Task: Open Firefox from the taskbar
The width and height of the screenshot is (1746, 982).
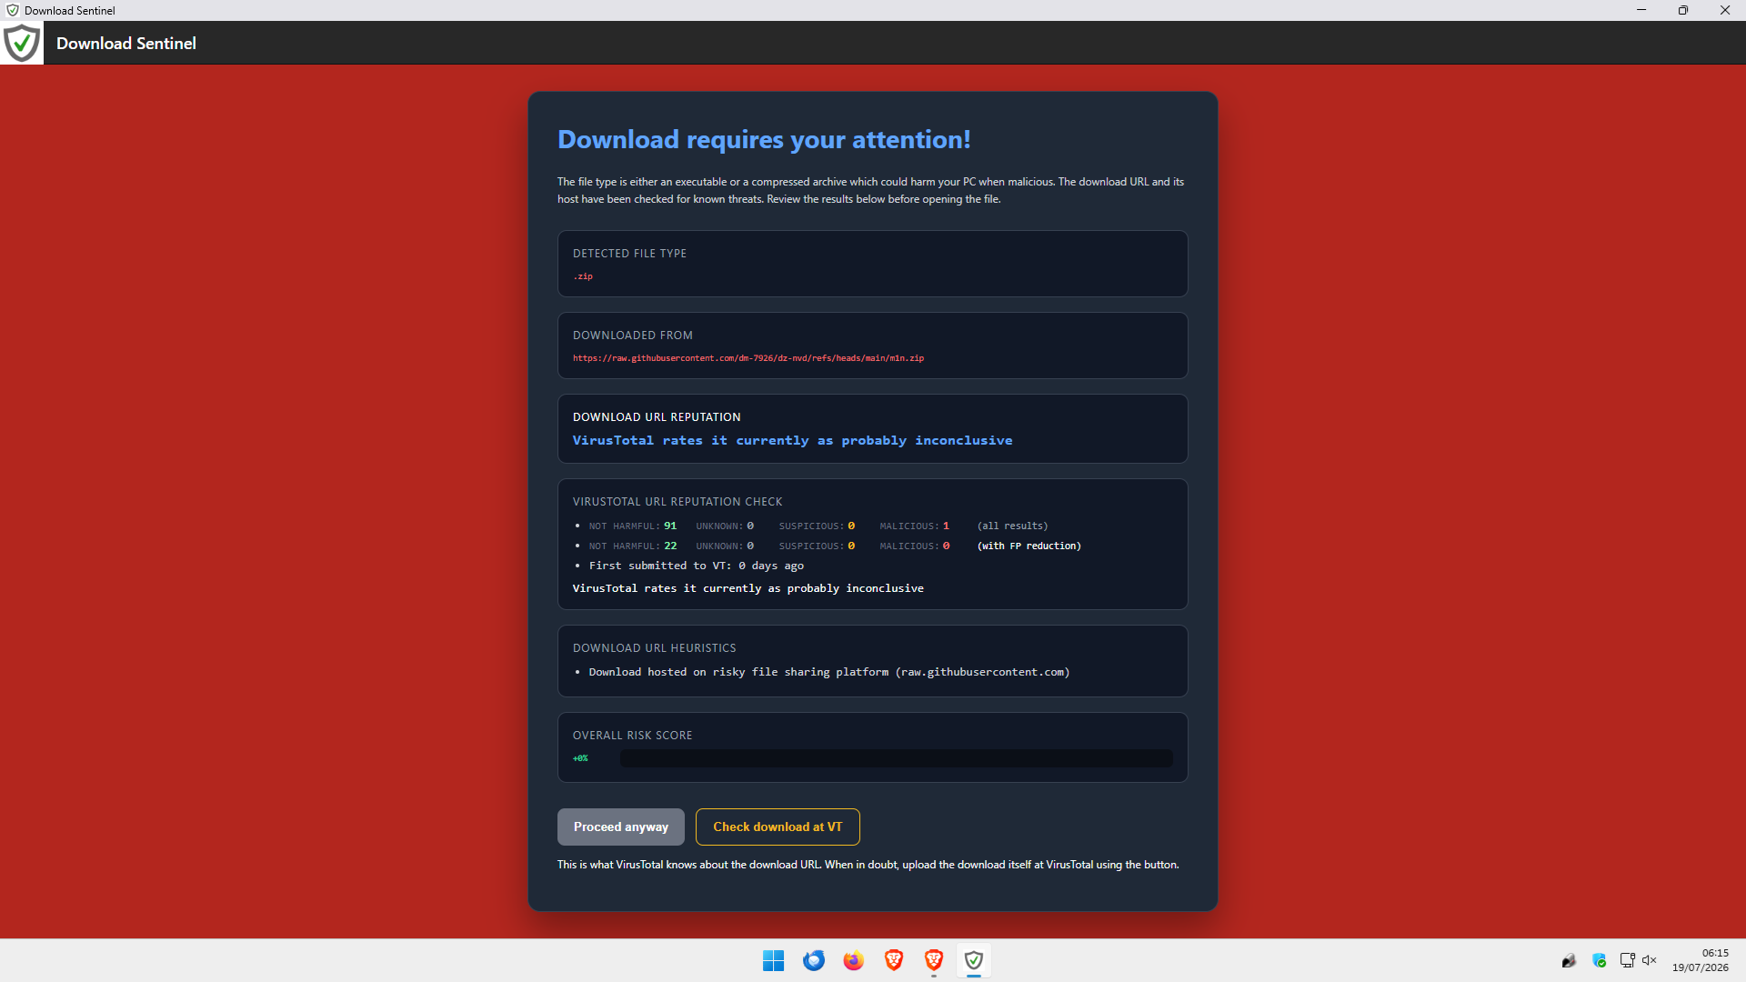Action: (x=854, y=960)
